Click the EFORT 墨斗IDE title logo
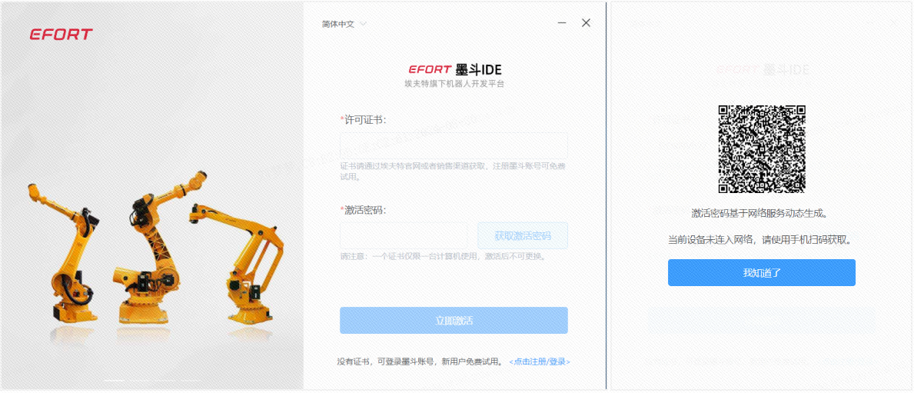Viewport: 914px width, 393px height. pyautogui.click(x=454, y=70)
